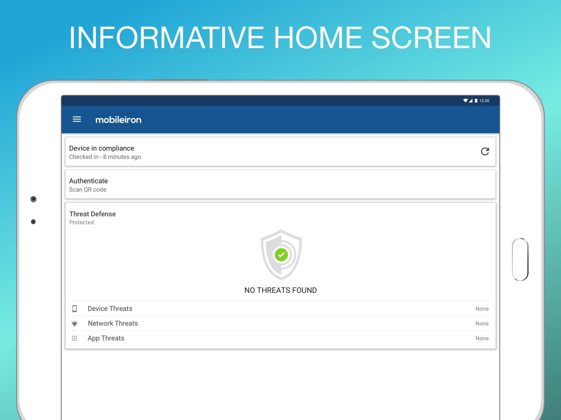
Task: Tap the mobileiron logo title
Action: pyautogui.click(x=118, y=120)
